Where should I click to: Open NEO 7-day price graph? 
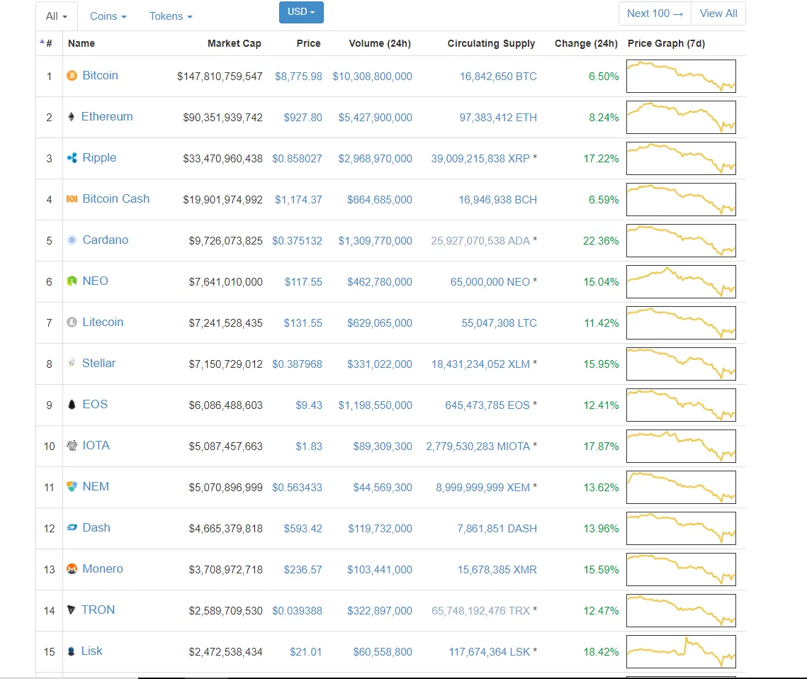[681, 281]
